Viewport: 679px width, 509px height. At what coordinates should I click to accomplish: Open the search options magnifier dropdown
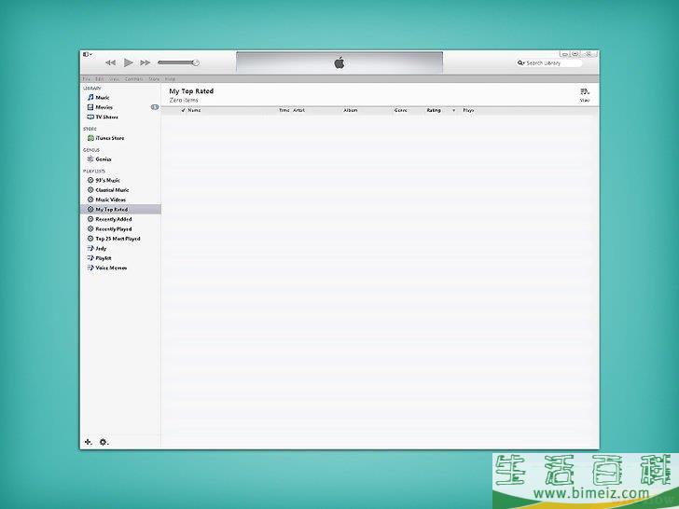(x=521, y=63)
